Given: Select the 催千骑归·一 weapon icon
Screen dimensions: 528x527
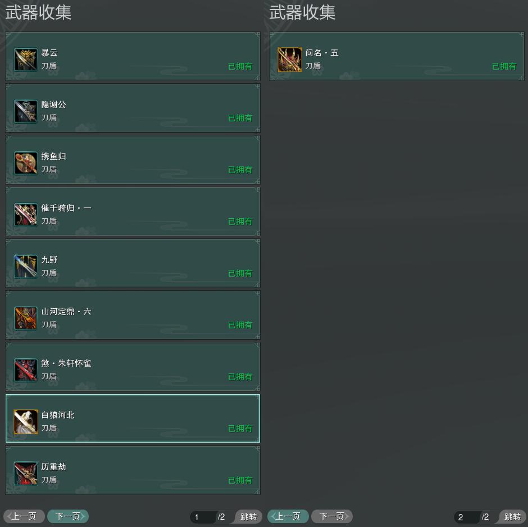Looking at the screenshot, I should click(x=26, y=214).
